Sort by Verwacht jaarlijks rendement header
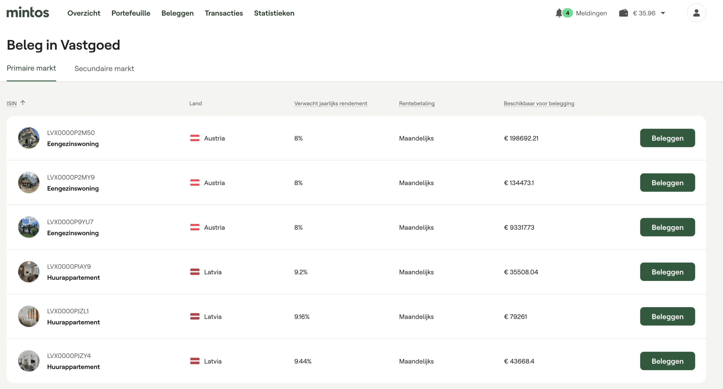 click(330, 103)
